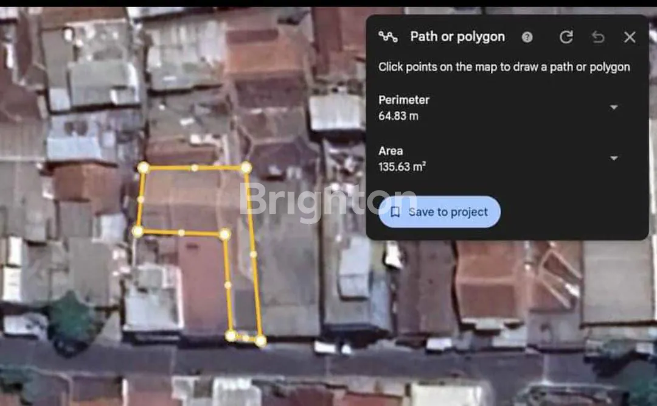This screenshot has height=406, width=657.
Task: Close the Path or polygon panel
Action: (x=630, y=37)
